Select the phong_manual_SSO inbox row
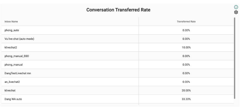 pyautogui.click(x=117, y=56)
